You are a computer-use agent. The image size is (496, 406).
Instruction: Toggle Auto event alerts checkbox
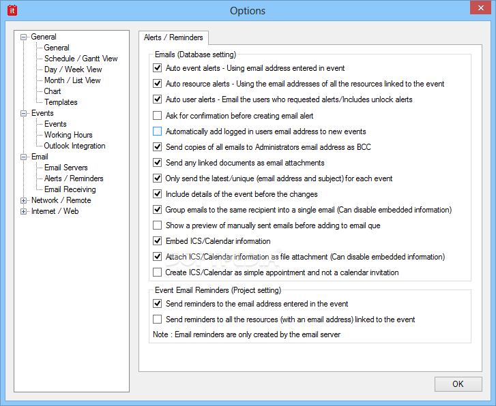[157, 68]
